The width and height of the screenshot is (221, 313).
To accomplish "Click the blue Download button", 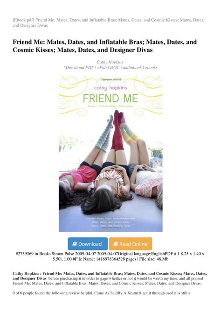I will [x=88, y=244].
